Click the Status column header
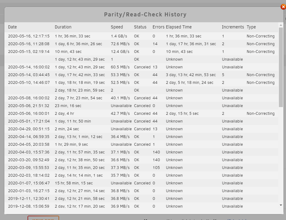The width and height of the screenshot is (286, 220). pos(140,27)
